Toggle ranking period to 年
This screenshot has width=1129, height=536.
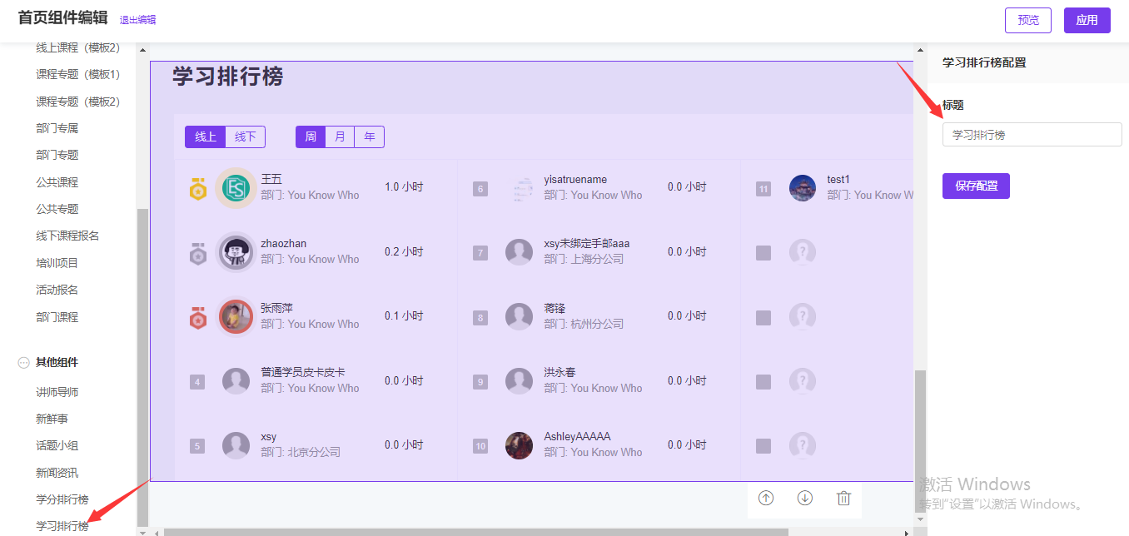click(369, 136)
